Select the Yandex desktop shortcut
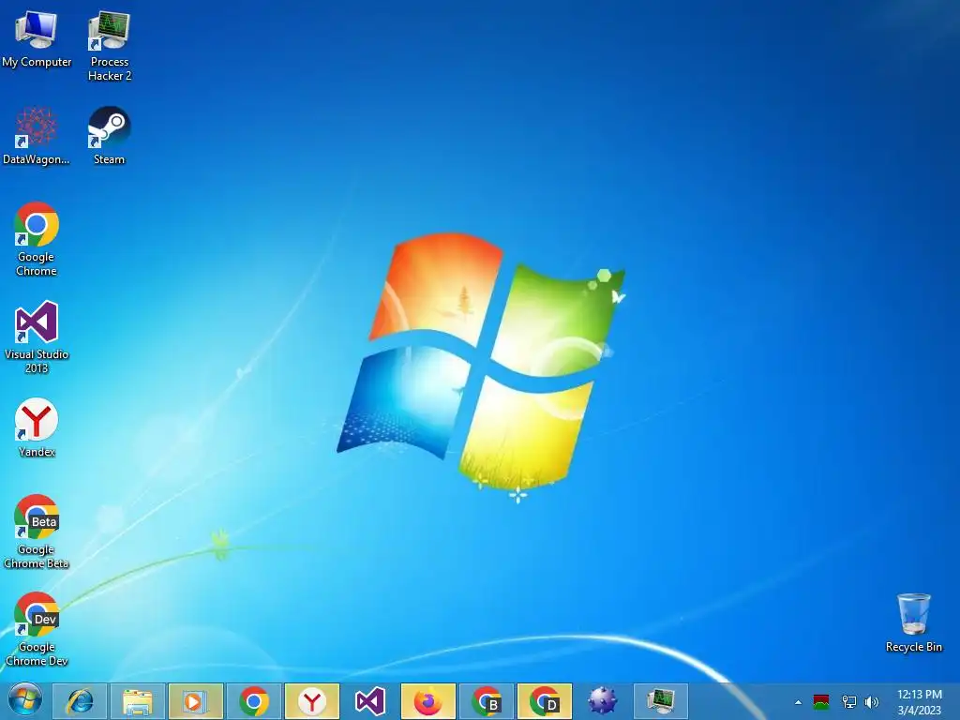 [x=37, y=427]
